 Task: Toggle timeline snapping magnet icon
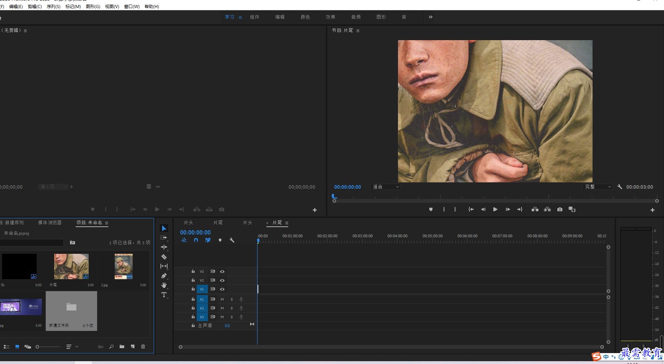point(196,240)
